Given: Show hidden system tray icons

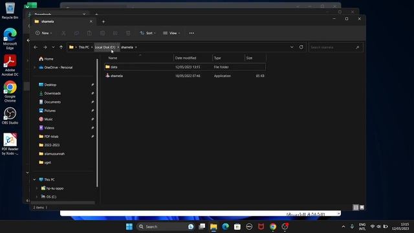Looking at the screenshot, I should 343,227.
